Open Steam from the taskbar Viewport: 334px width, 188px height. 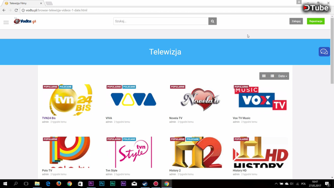click(x=145, y=183)
